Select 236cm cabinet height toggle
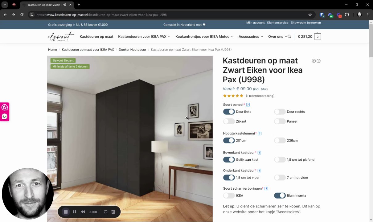The width and height of the screenshot is (373, 222). pyautogui.click(x=280, y=141)
